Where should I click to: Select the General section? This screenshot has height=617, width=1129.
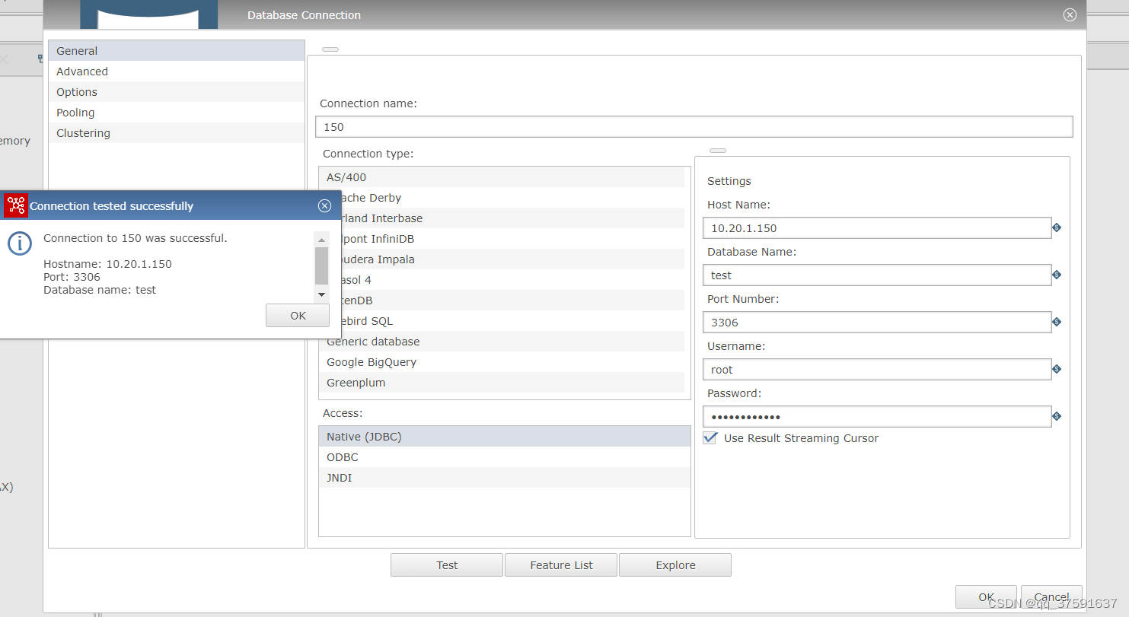click(177, 51)
